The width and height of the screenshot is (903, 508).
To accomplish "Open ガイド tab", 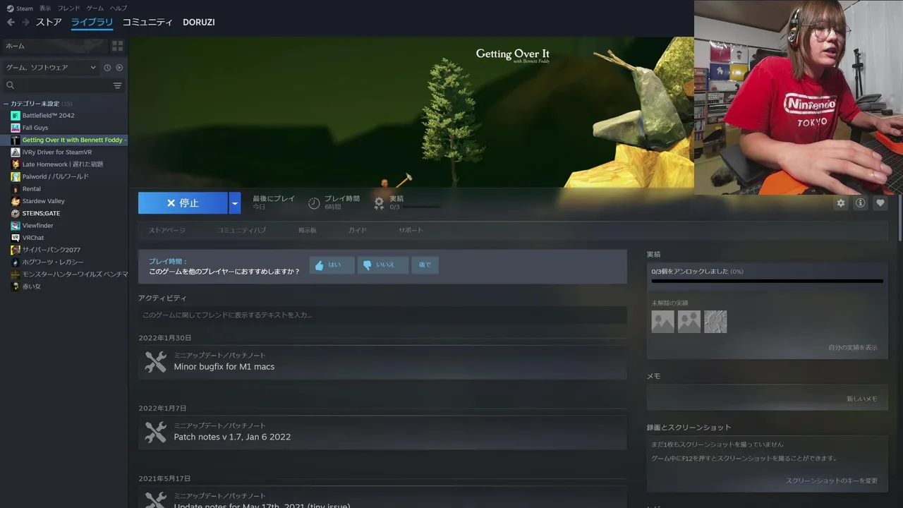I will coord(357,230).
